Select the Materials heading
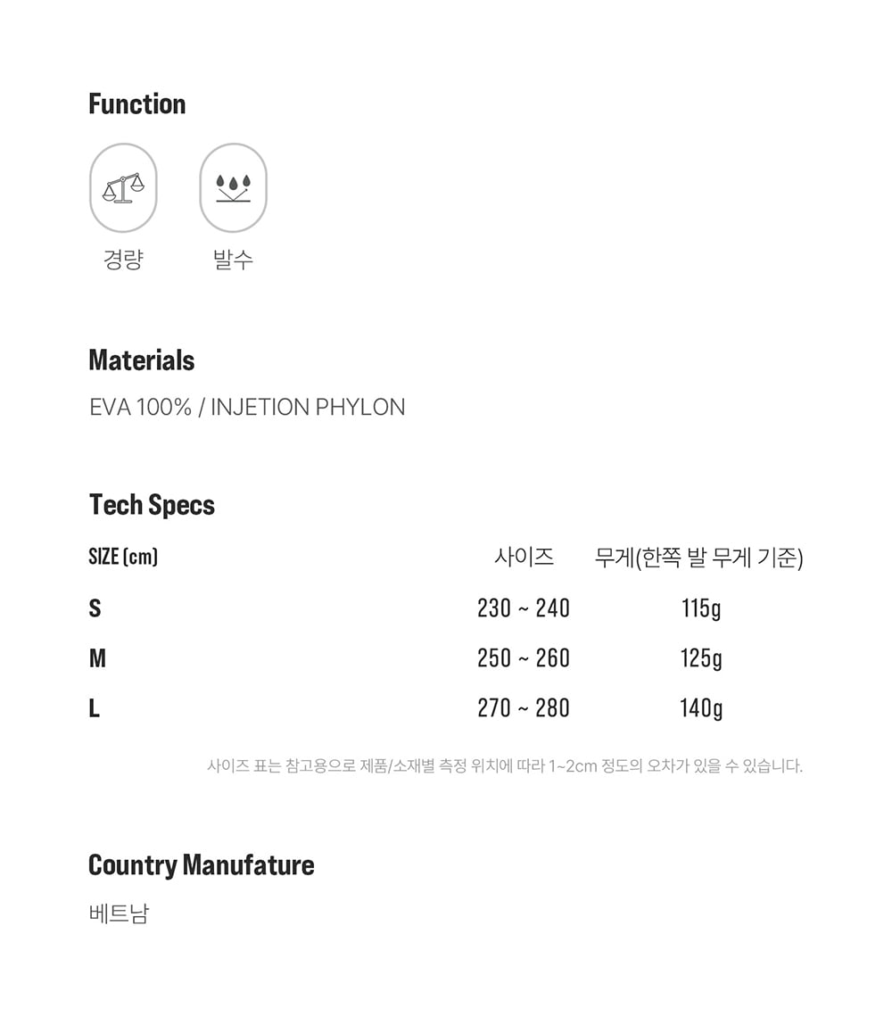Screen dimensions: 892x1025 [x=142, y=360]
